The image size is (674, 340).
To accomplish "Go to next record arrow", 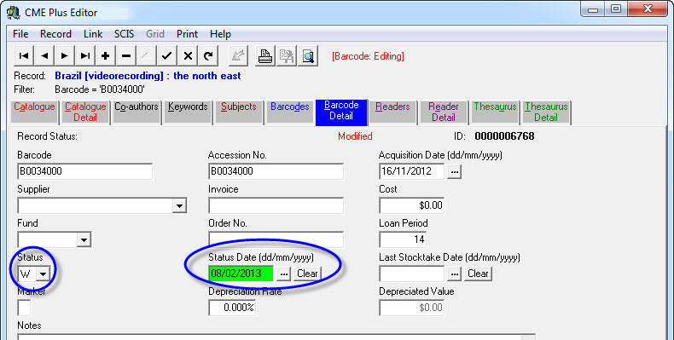I will (x=65, y=55).
